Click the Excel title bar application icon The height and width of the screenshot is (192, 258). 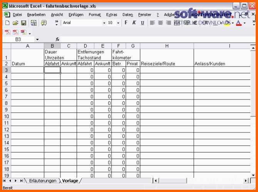point(5,6)
